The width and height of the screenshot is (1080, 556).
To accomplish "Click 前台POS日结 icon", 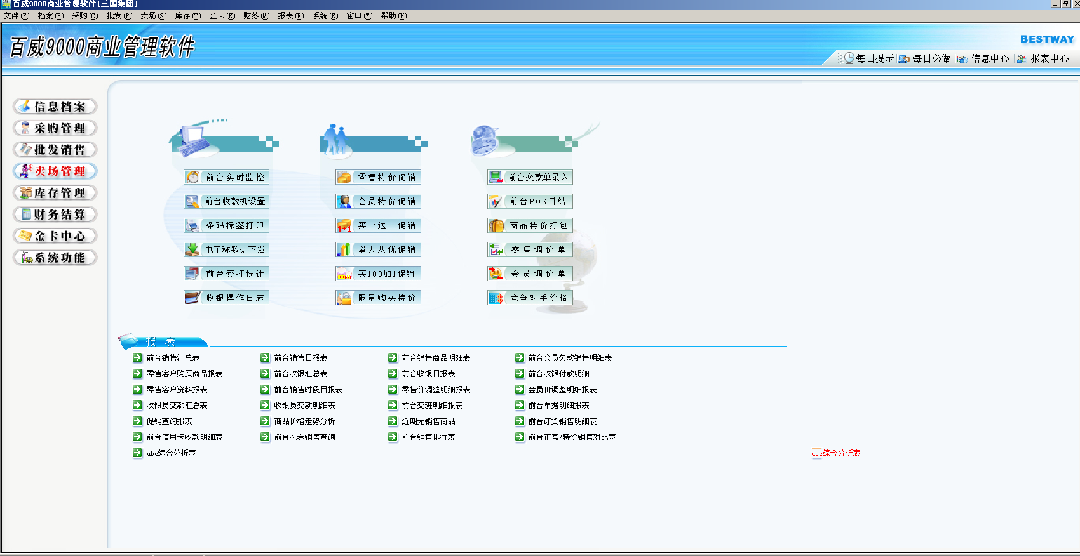I will tap(496, 201).
